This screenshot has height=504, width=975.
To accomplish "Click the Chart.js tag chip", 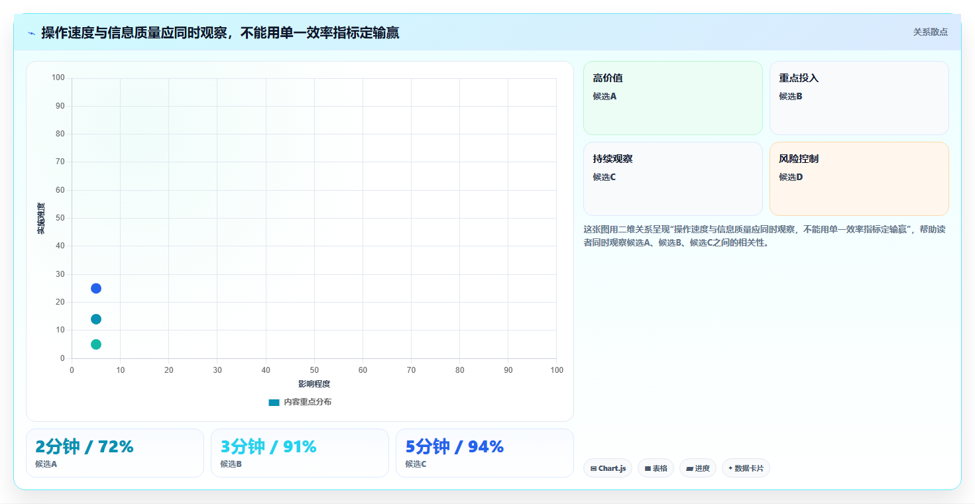I will coord(608,468).
